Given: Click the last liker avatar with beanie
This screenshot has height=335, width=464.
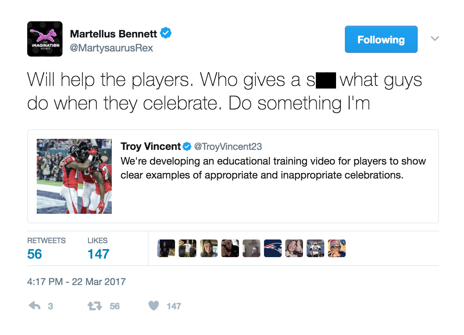Looking at the screenshot, I should click(337, 248).
